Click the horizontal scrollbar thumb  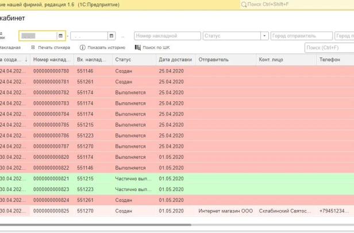pyautogui.click(x=95, y=225)
